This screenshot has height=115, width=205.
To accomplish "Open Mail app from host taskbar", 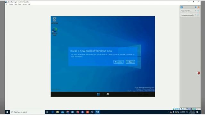I will [72, 112].
